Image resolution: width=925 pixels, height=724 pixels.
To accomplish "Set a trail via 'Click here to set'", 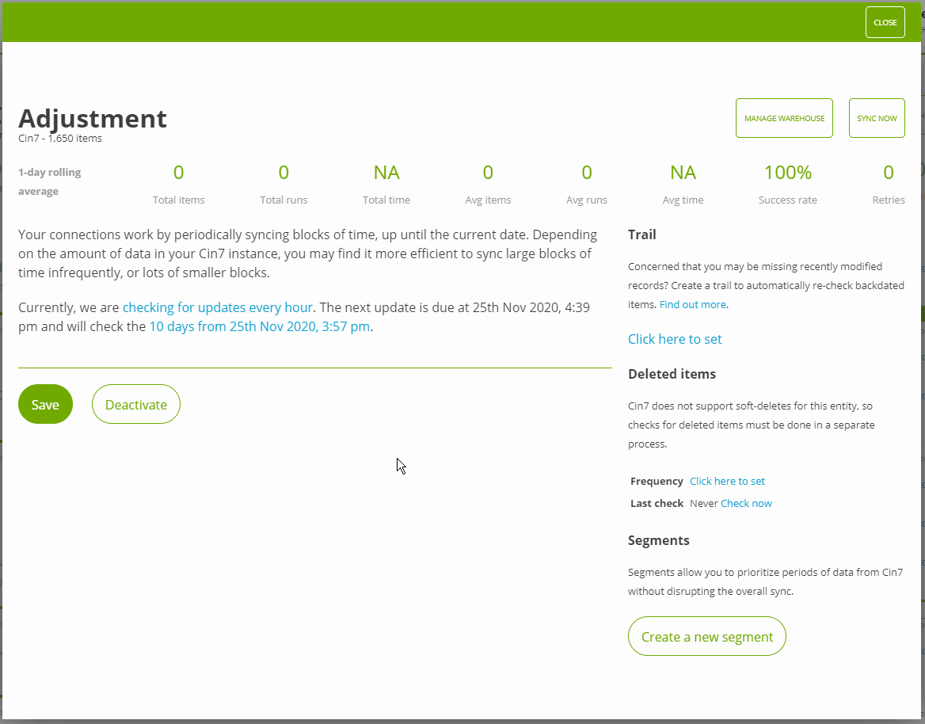I will (x=674, y=338).
